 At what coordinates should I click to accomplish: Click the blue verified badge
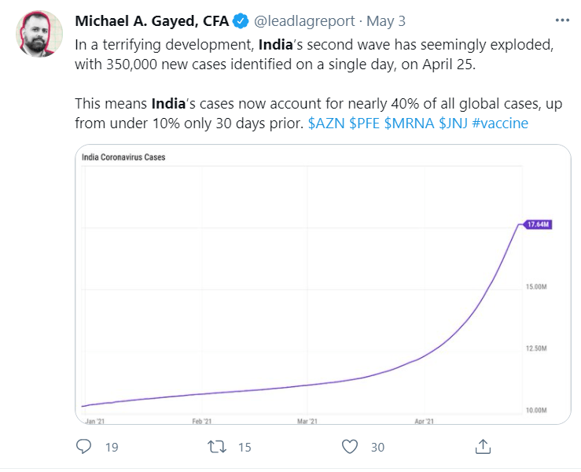(x=241, y=21)
